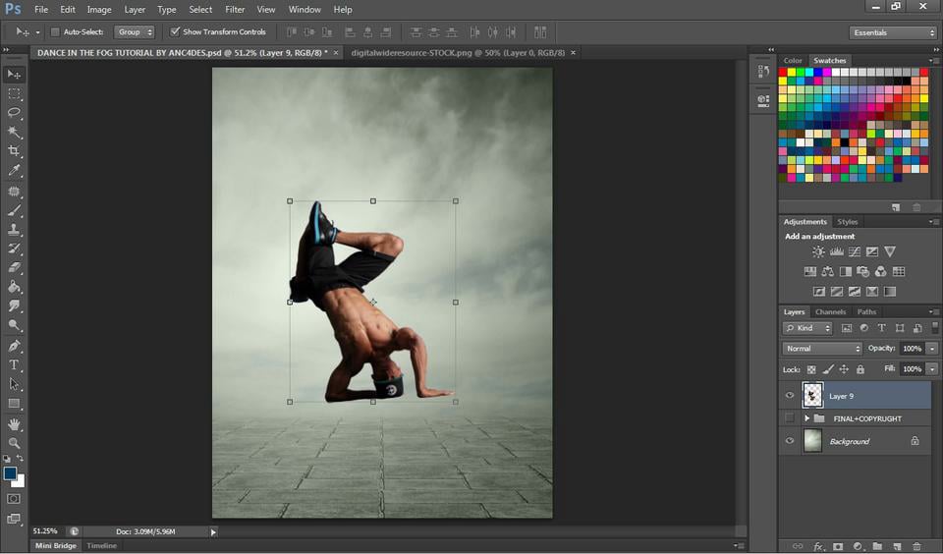This screenshot has width=943, height=554.
Task: Select the Move tool in the toolbox
Action: [14, 74]
